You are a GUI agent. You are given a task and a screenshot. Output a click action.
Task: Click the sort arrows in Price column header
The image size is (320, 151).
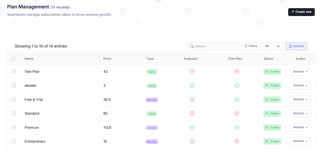tap(128, 59)
